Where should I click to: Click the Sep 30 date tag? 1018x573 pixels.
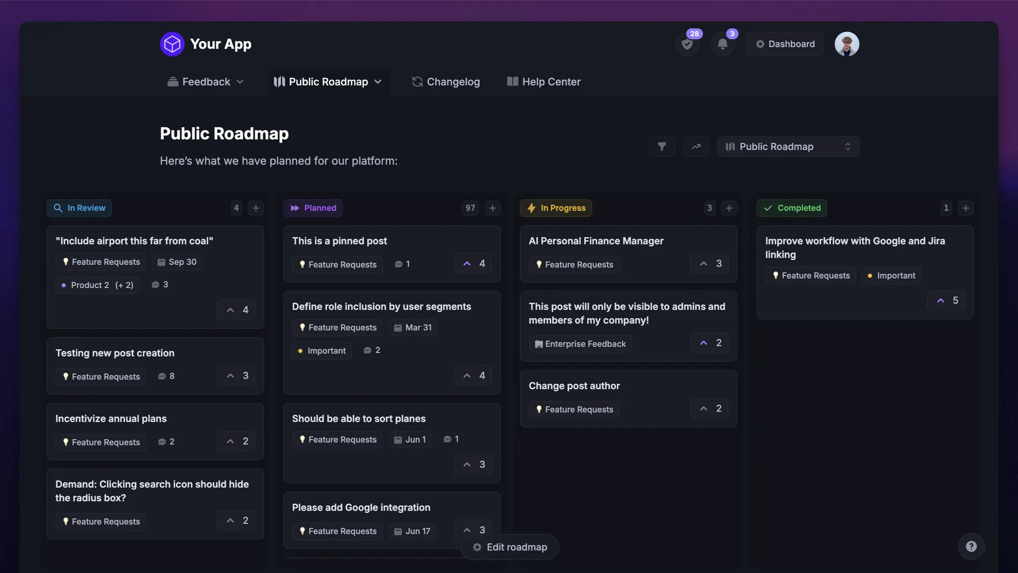click(x=177, y=262)
